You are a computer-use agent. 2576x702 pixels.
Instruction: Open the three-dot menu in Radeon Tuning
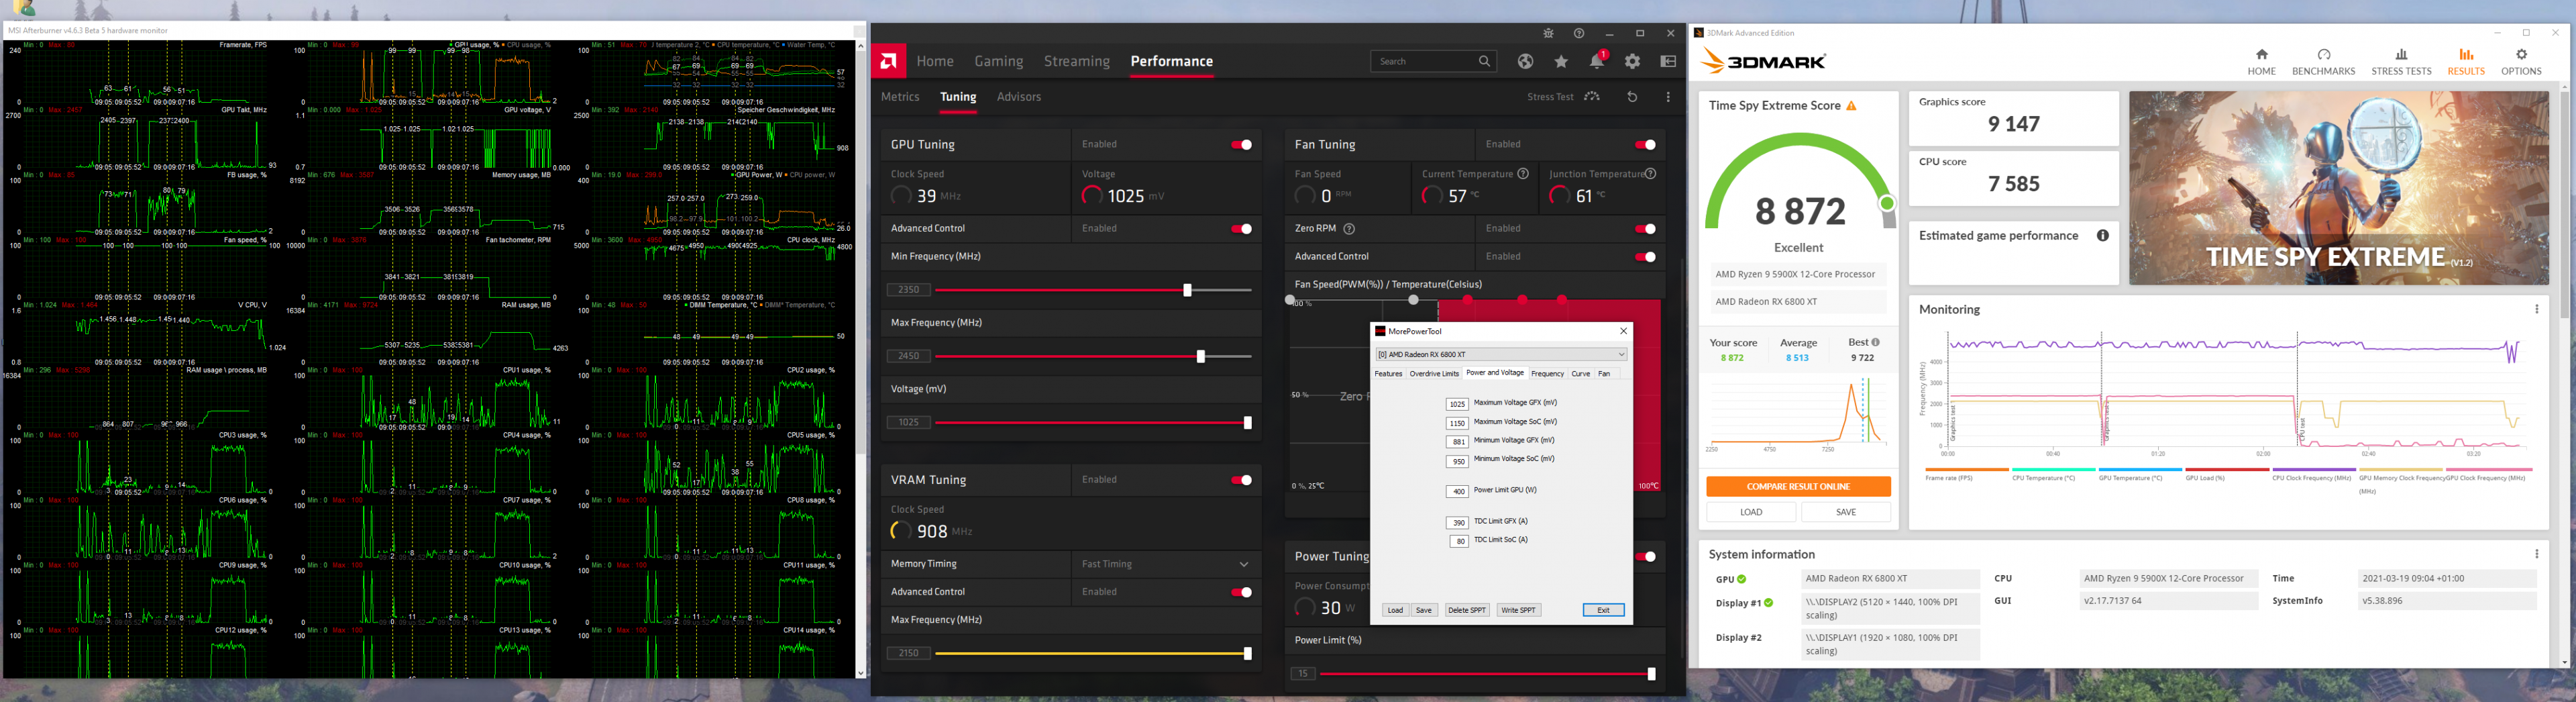click(1668, 97)
